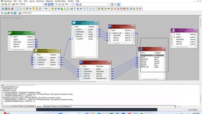Open the Mappings menu
Image resolution: width=202 pixels, height=114 pixels.
[x=49, y=1]
